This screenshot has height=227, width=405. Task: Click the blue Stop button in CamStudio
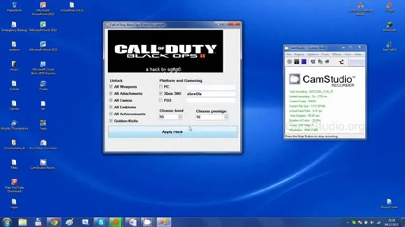coord(304,62)
